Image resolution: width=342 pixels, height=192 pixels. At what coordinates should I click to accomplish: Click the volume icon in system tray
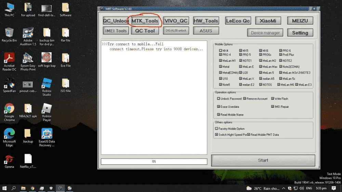[302, 188]
